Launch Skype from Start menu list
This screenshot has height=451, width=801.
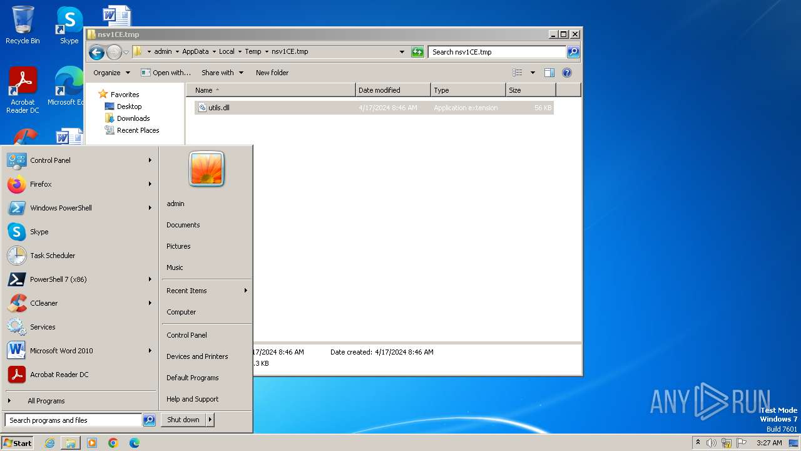(x=79, y=232)
